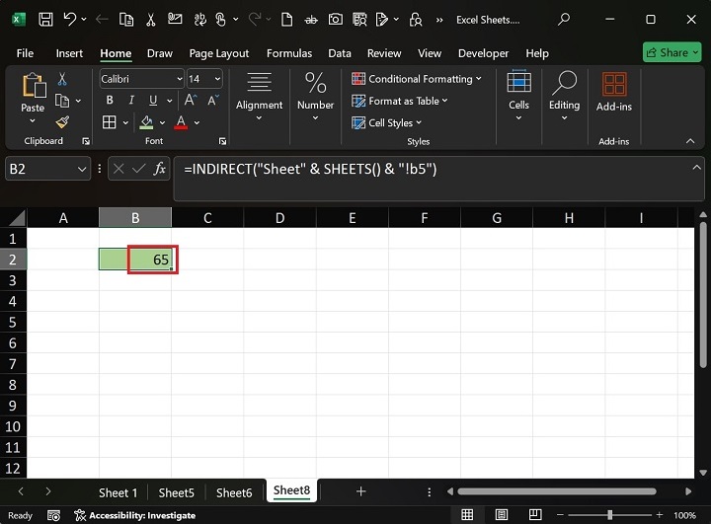
Task: Click the Undo arrow icon
Action: [x=70, y=19]
